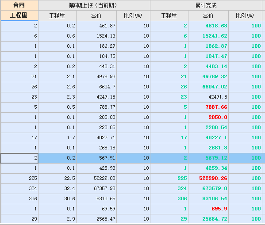Select the current-period quantity cell 32.4

58,188
